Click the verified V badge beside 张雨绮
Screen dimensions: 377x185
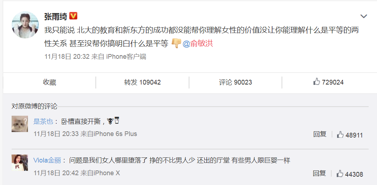(x=73, y=16)
